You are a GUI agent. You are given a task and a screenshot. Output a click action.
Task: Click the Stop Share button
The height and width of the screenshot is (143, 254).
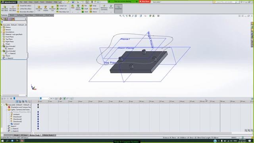(145, 2)
